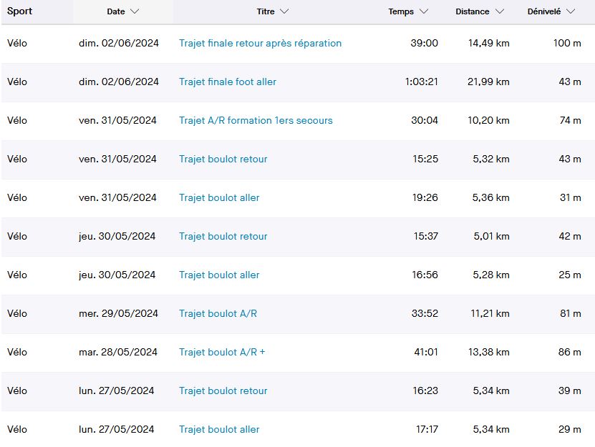The image size is (595, 447).
Task: Open 'Trajet boulot retour' from 27/05/2024
Action: 223,390
